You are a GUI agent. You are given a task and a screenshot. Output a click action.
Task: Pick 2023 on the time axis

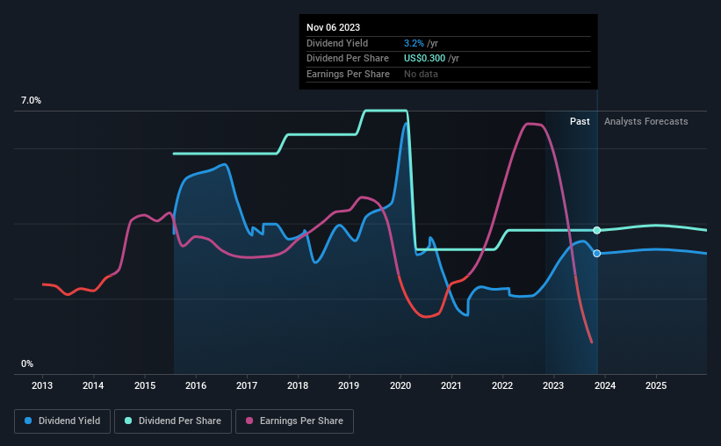[x=553, y=385]
